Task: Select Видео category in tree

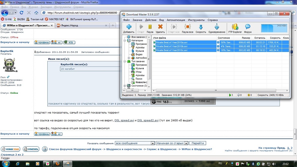Action: click(139, 54)
